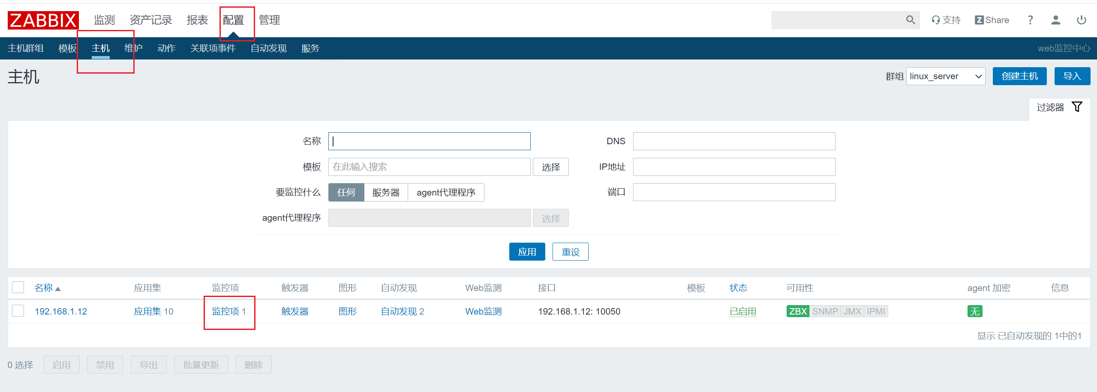The width and height of the screenshot is (1097, 392).
Task: Focus the top search box
Action: (x=838, y=20)
